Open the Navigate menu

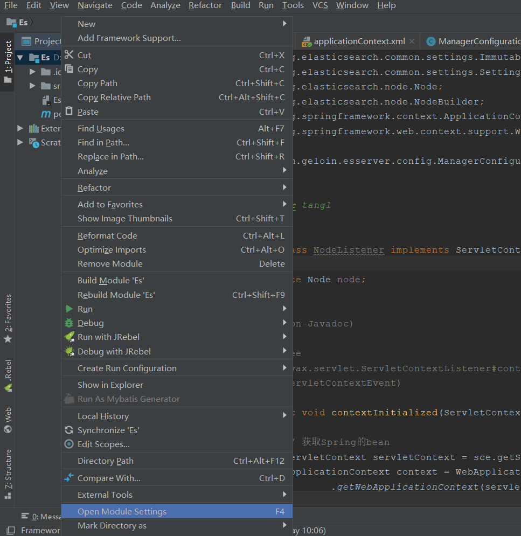pyautogui.click(x=95, y=5)
